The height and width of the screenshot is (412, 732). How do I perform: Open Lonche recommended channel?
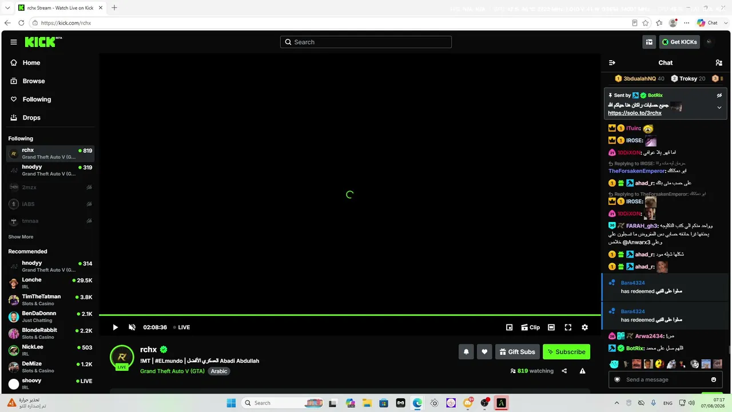coord(50,283)
